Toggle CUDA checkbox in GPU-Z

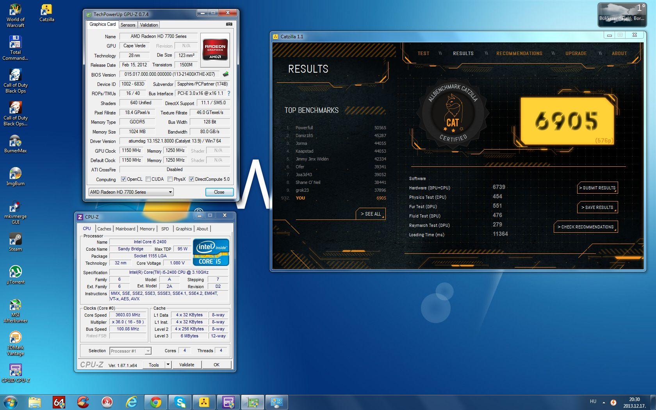click(148, 179)
